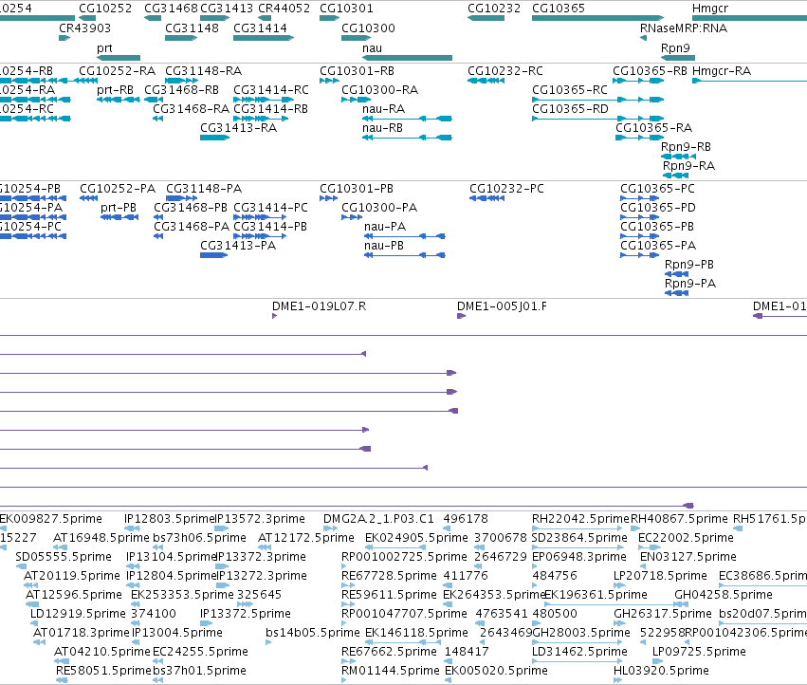807x685 pixels.
Task: Select protein prt-PB
Action: [119, 217]
